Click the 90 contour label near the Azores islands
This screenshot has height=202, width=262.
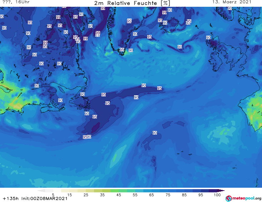tap(154, 133)
